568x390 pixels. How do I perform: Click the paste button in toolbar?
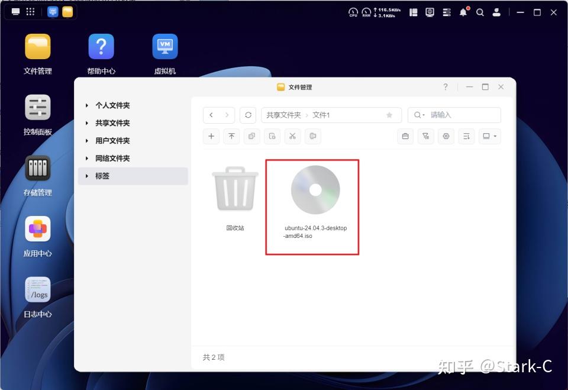pyautogui.click(x=272, y=136)
